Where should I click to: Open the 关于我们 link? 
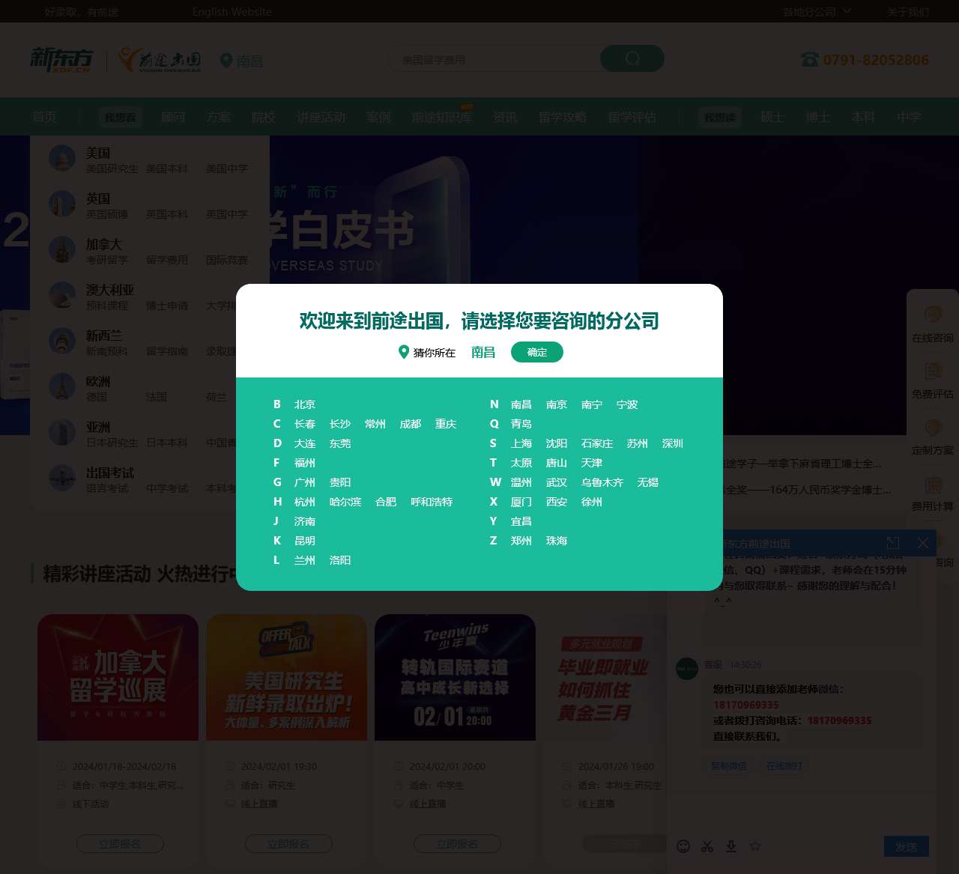908,11
